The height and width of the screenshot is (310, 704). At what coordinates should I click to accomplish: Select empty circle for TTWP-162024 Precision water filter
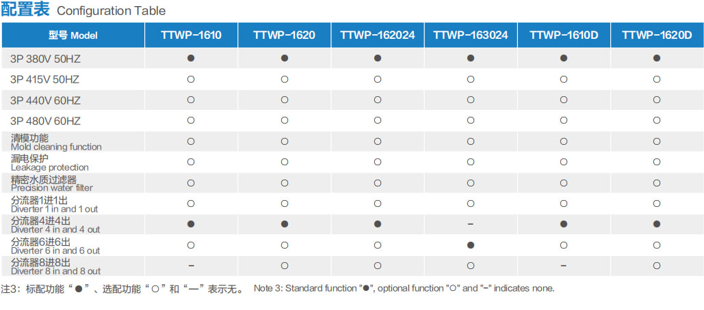378,183
